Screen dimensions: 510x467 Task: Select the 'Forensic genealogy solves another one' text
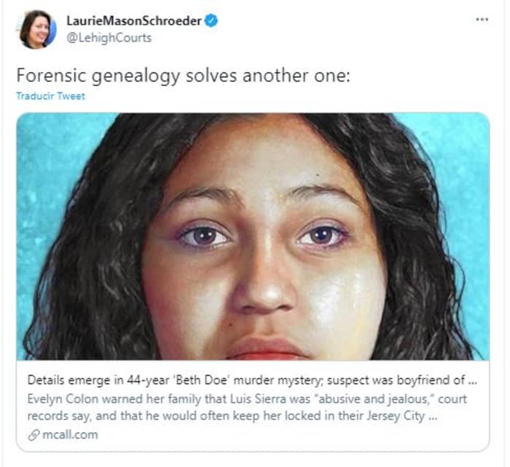tap(183, 76)
